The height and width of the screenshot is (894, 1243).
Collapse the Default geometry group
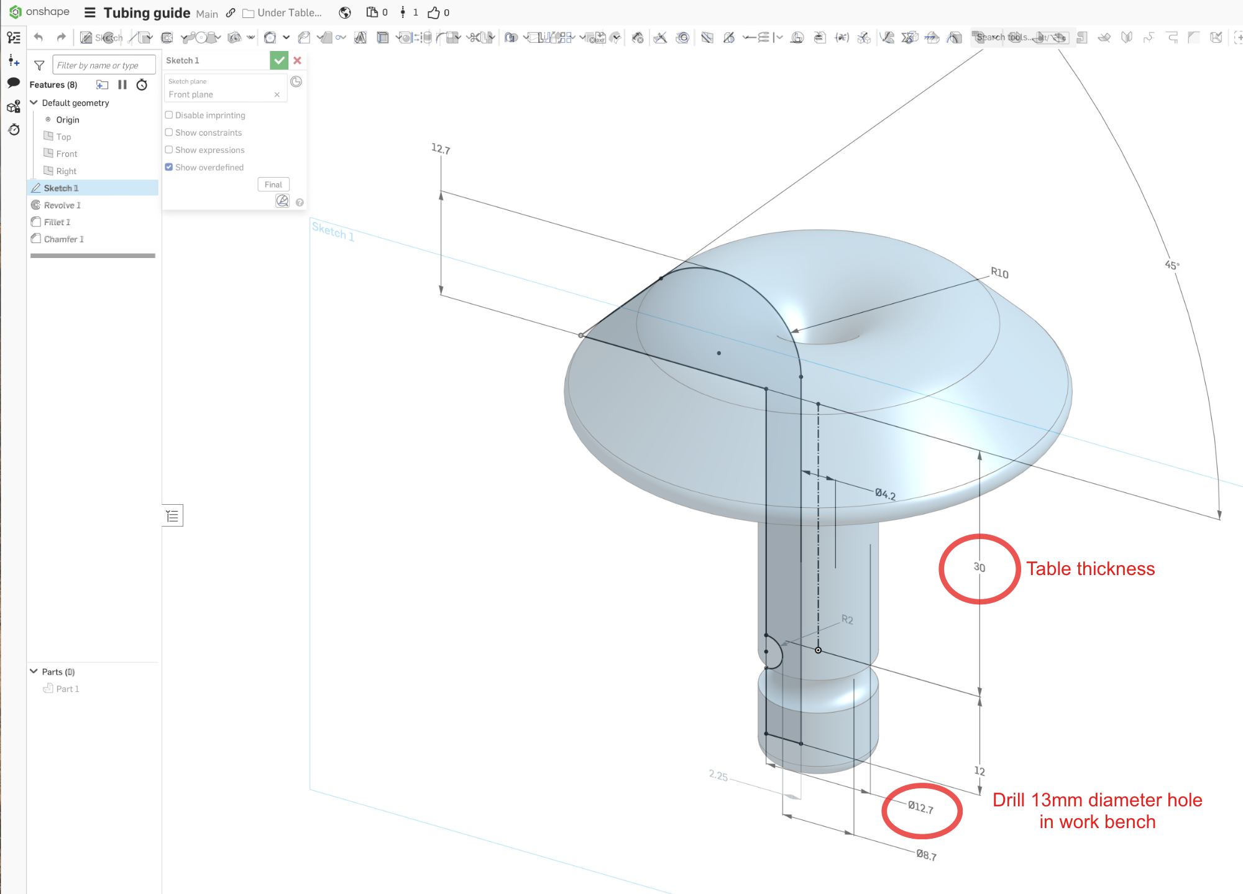[x=34, y=103]
